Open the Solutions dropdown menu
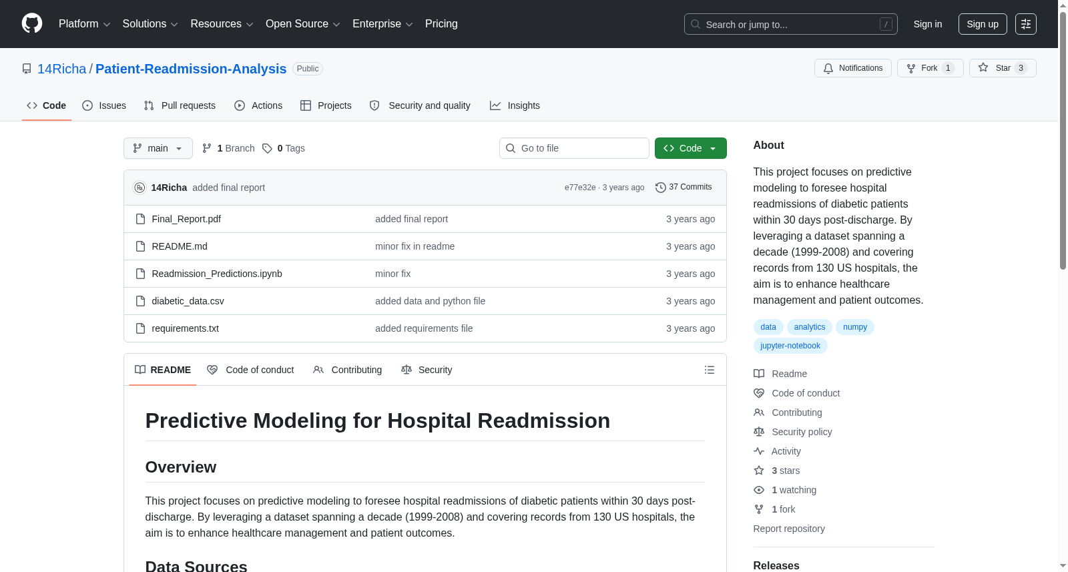Image resolution: width=1068 pixels, height=572 pixels. [x=150, y=24]
